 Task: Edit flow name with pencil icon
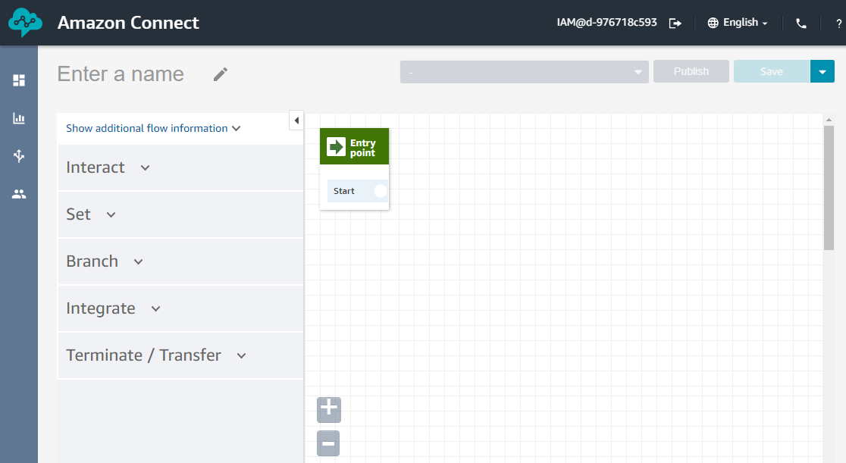220,74
